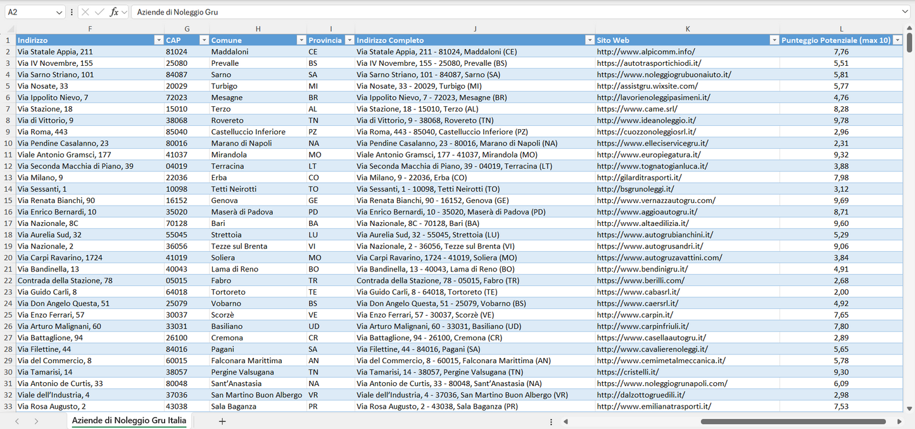The width and height of the screenshot is (915, 429).
Task: Open the Comune column filter dropdown
Action: [301, 40]
